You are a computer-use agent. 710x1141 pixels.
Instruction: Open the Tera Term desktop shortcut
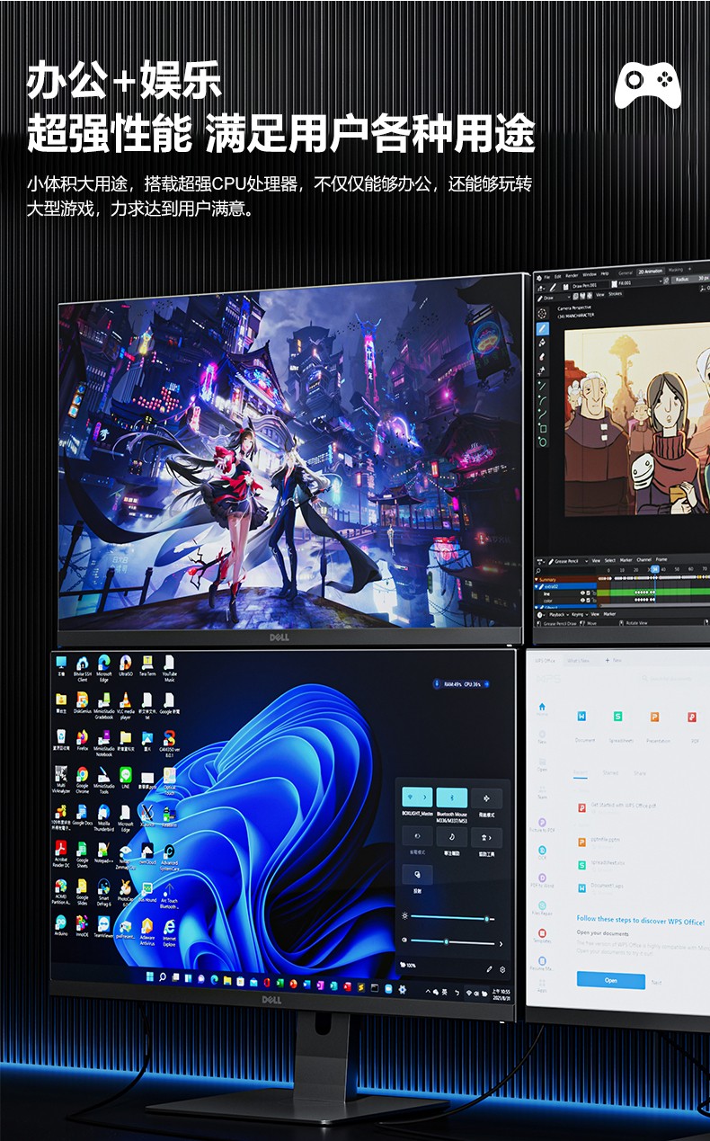147,665
